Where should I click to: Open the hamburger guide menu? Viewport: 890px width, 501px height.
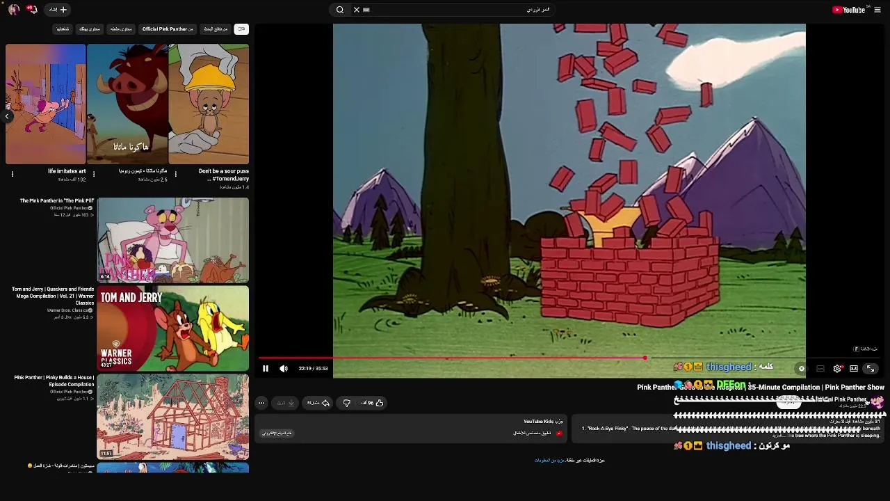[877, 10]
